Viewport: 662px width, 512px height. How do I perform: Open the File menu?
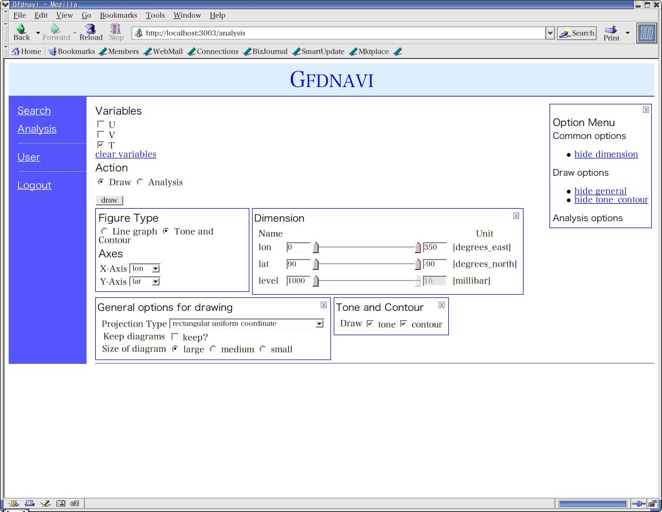19,15
